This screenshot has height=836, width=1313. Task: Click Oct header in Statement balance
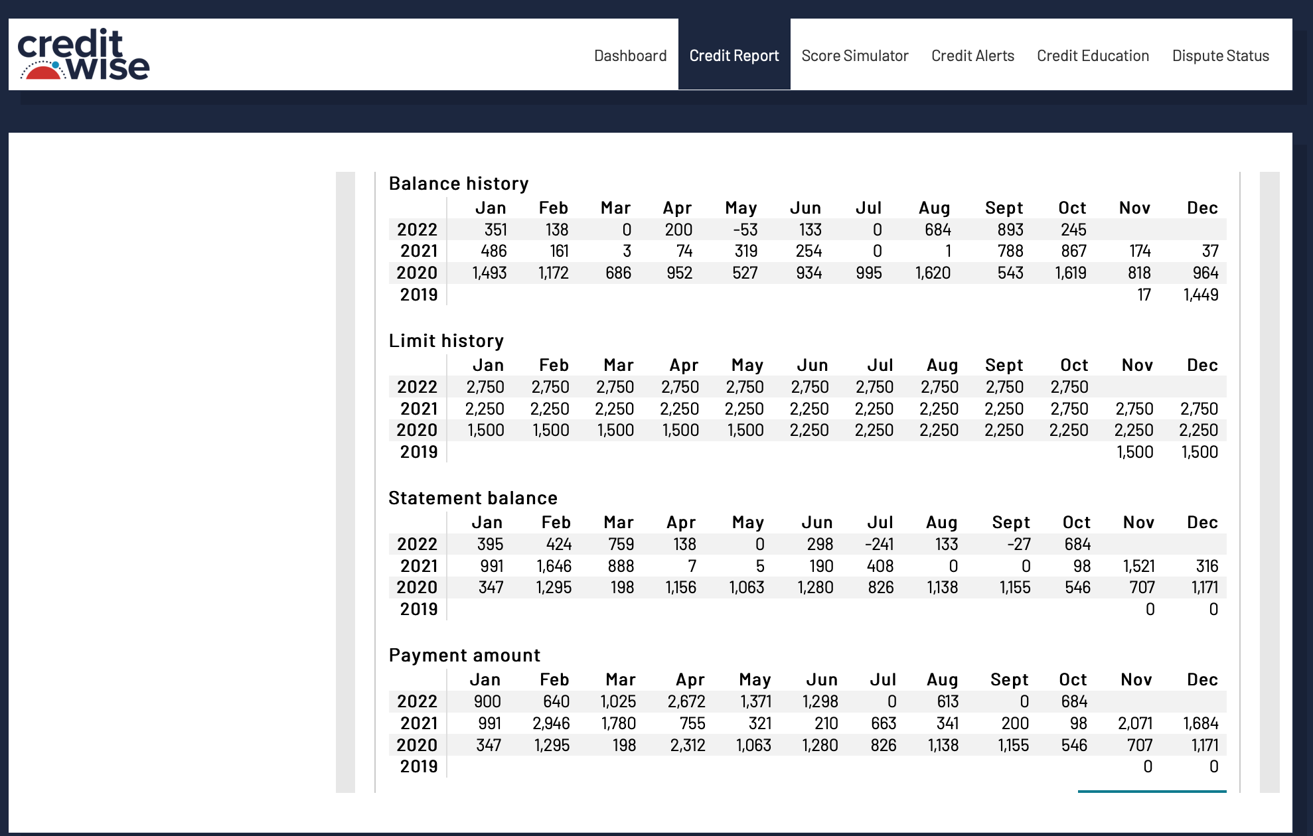1076,522
